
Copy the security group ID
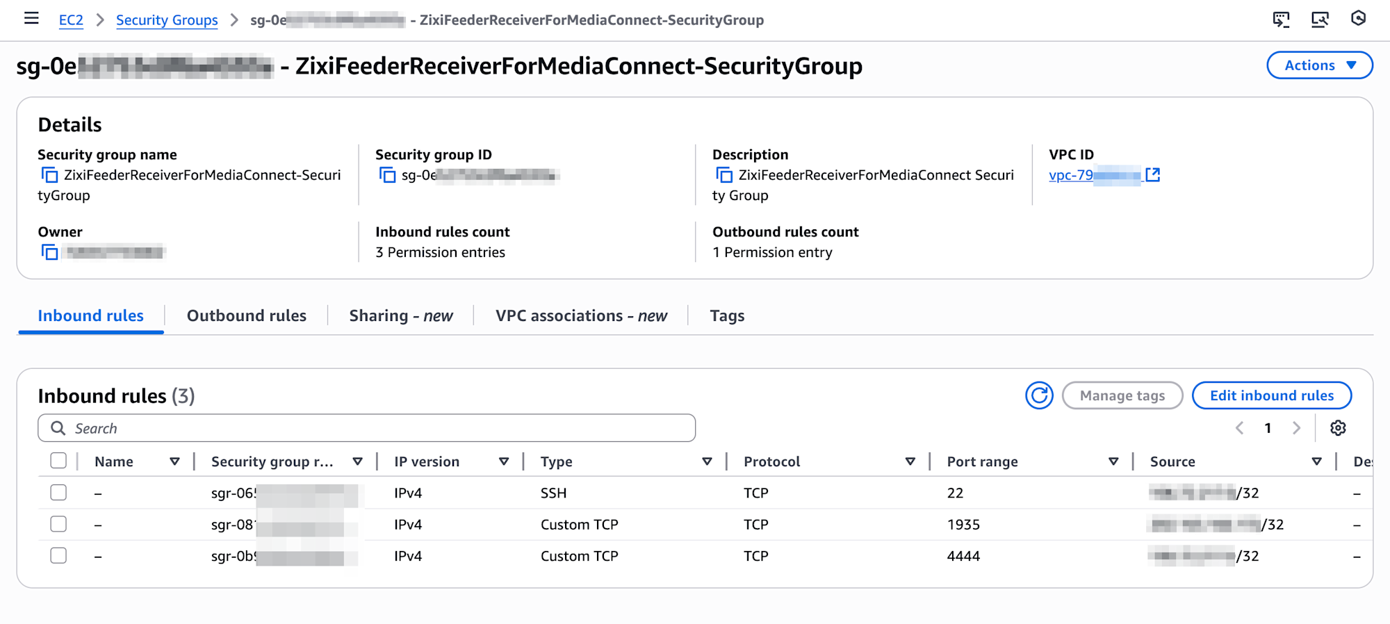(x=387, y=175)
